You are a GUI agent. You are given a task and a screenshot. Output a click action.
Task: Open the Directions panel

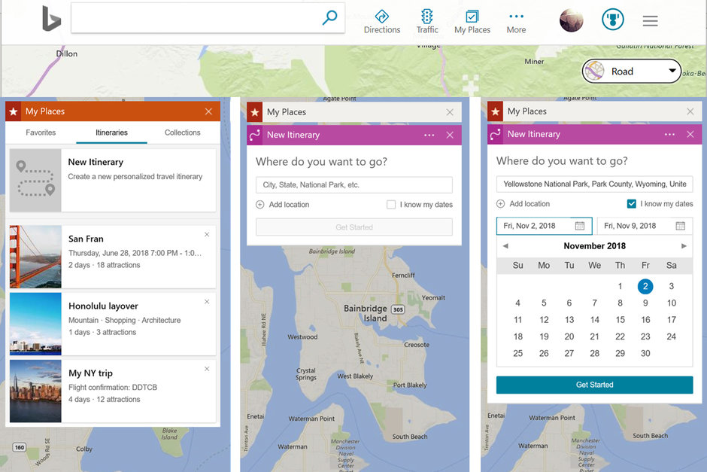click(382, 20)
